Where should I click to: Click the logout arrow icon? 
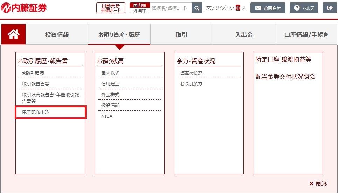point(330,8)
